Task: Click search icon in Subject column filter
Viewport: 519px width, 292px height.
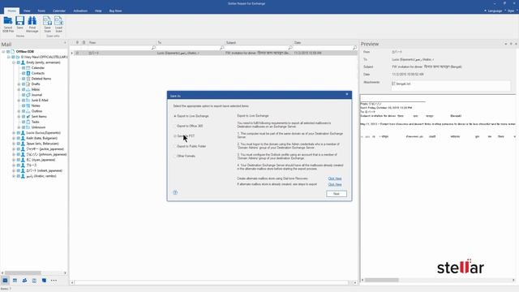Action: pyautogui.click(x=290, y=48)
